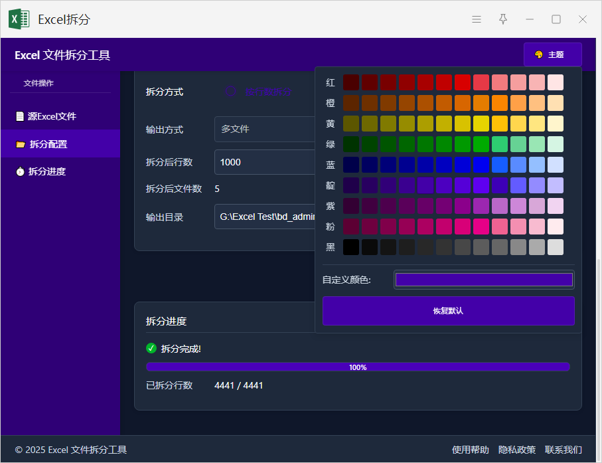602x463 pixels.
Task: Pick the darkest navy swatch in 蓝 row
Action: pyautogui.click(x=351, y=165)
